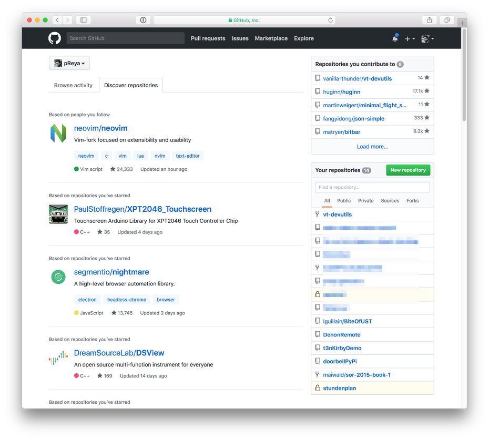
Task: Open huginn/huginn contributed repo
Action: click(341, 92)
